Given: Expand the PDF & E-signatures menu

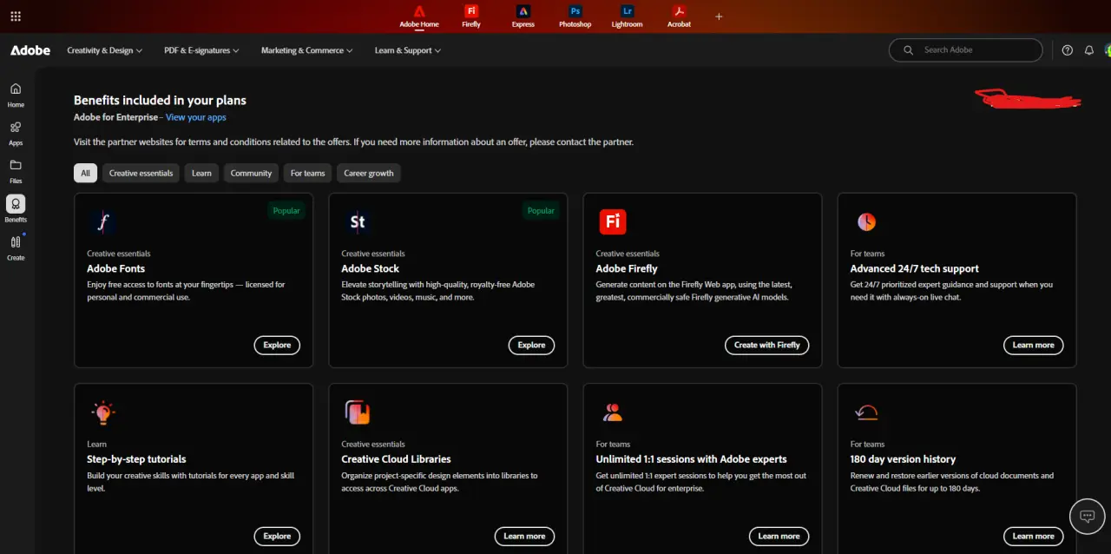Looking at the screenshot, I should click(202, 50).
